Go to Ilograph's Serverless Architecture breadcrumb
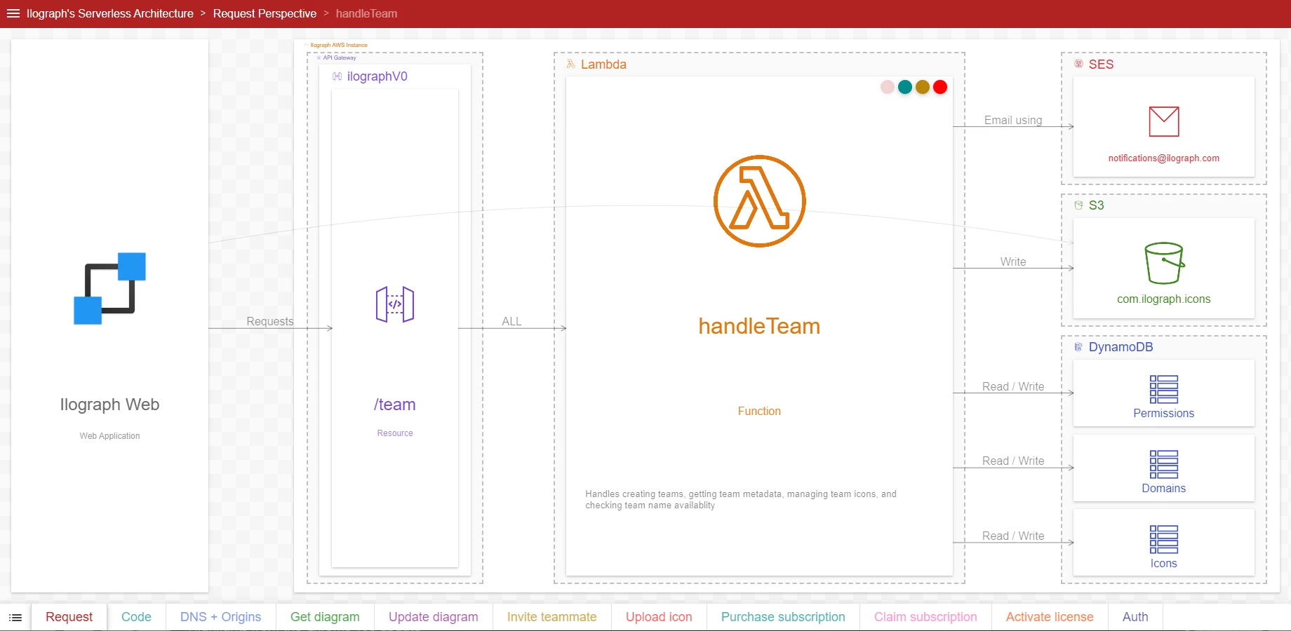 click(x=110, y=13)
